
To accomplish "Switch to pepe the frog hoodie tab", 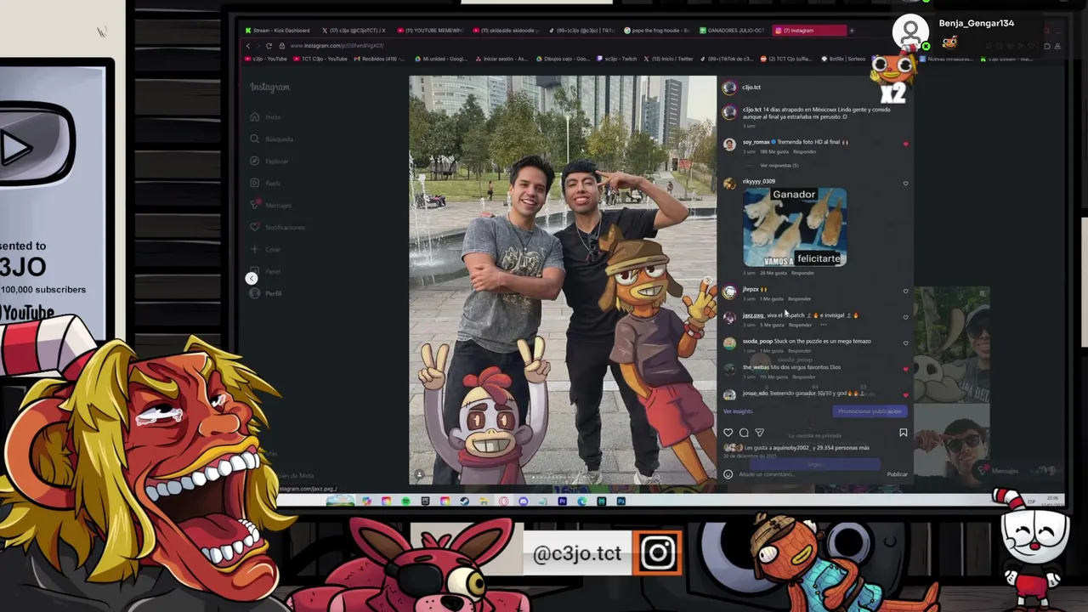I will coord(656,31).
